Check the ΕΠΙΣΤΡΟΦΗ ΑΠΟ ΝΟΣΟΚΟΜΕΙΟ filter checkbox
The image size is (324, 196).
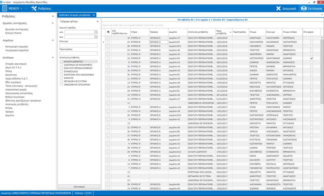point(61,75)
